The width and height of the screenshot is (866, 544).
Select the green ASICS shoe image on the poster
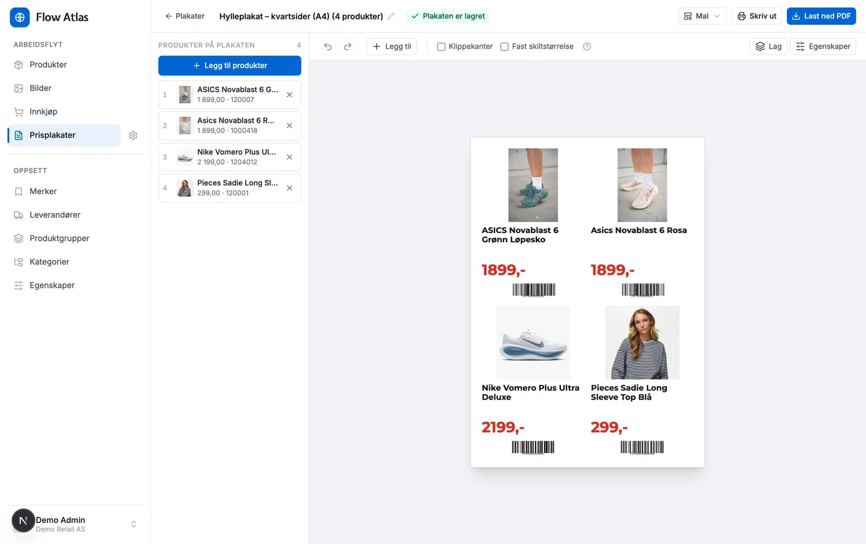click(533, 185)
